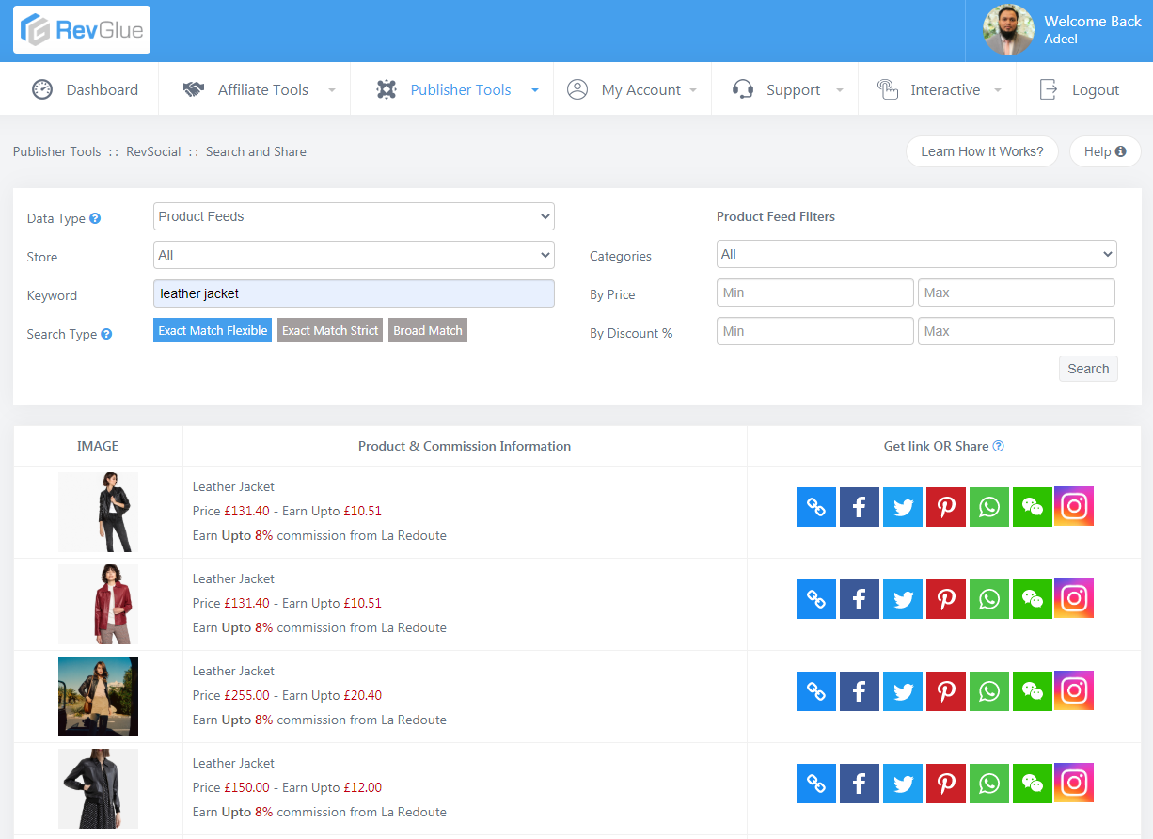Viewport: 1153px width, 839px height.
Task: Click the Data Type help question icon
Action: 95,218
